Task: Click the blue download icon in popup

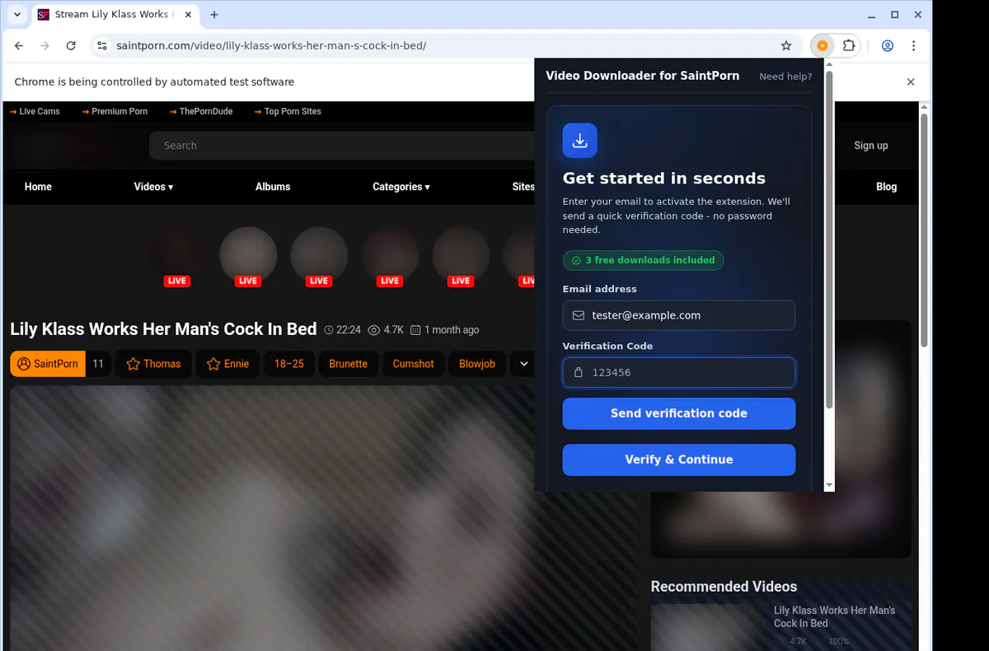Action: 580,141
